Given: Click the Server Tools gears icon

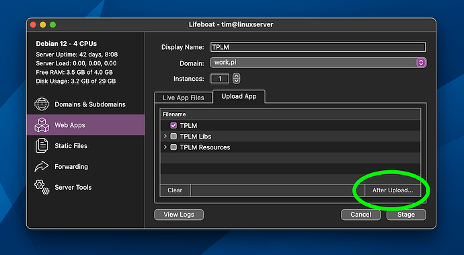Looking at the screenshot, I should pyautogui.click(x=42, y=187).
